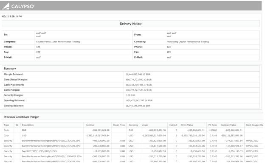Click the Summary section header

click(x=131, y=69)
